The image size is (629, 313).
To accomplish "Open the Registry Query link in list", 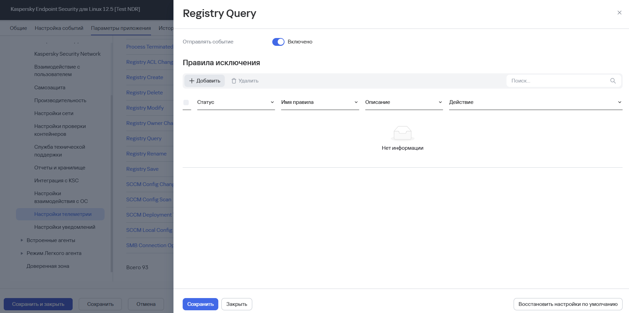I will click(144, 139).
